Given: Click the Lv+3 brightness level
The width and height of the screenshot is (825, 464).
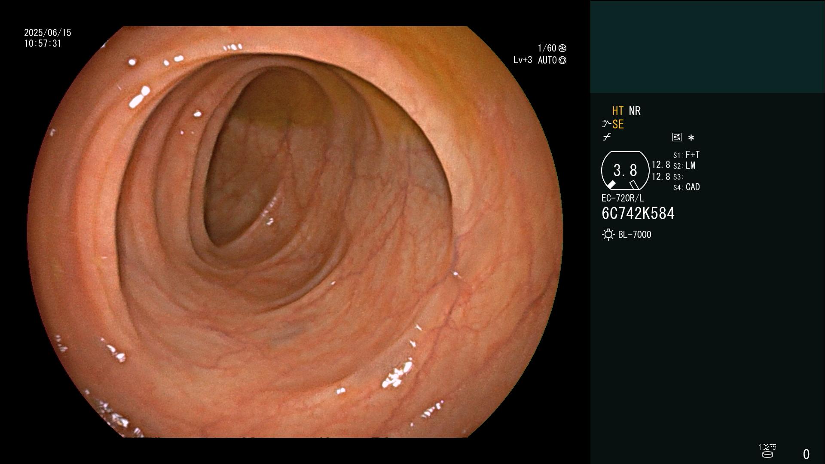Looking at the screenshot, I should [x=522, y=60].
